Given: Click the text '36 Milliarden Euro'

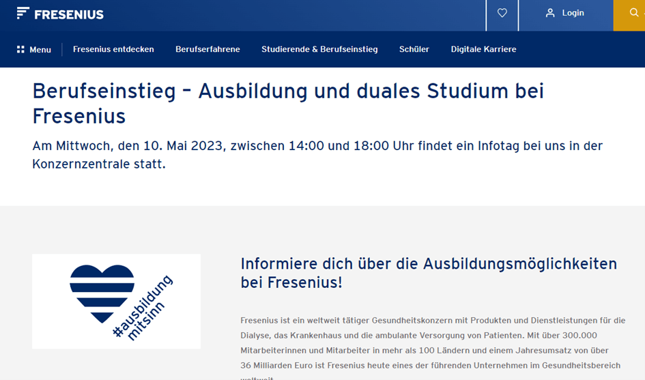Looking at the screenshot, I should coord(276,366).
